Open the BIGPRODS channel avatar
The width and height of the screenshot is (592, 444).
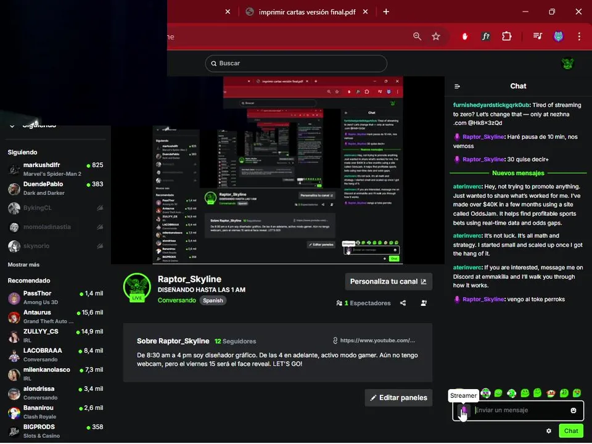tap(14, 432)
